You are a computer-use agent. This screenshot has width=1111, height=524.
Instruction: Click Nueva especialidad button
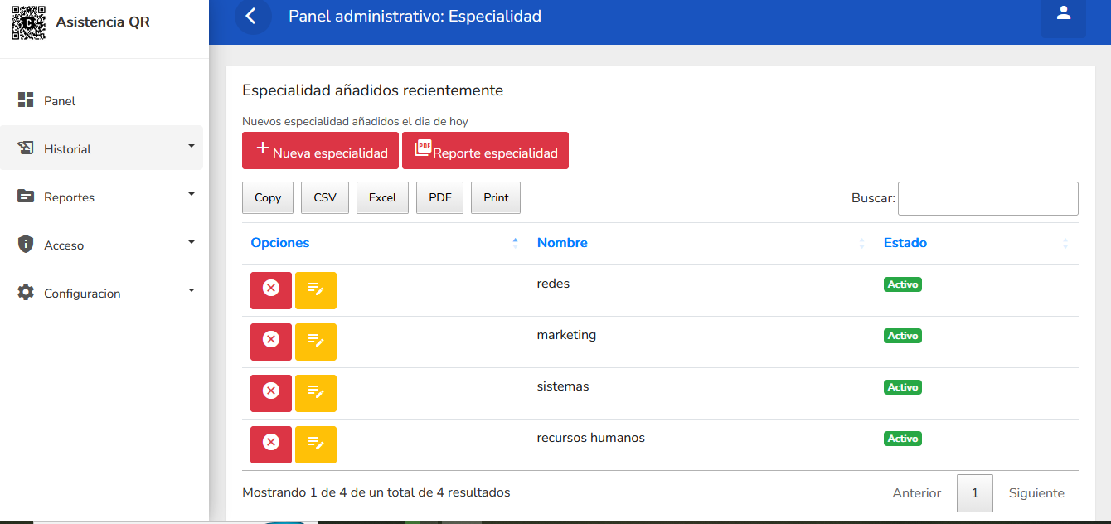click(320, 151)
